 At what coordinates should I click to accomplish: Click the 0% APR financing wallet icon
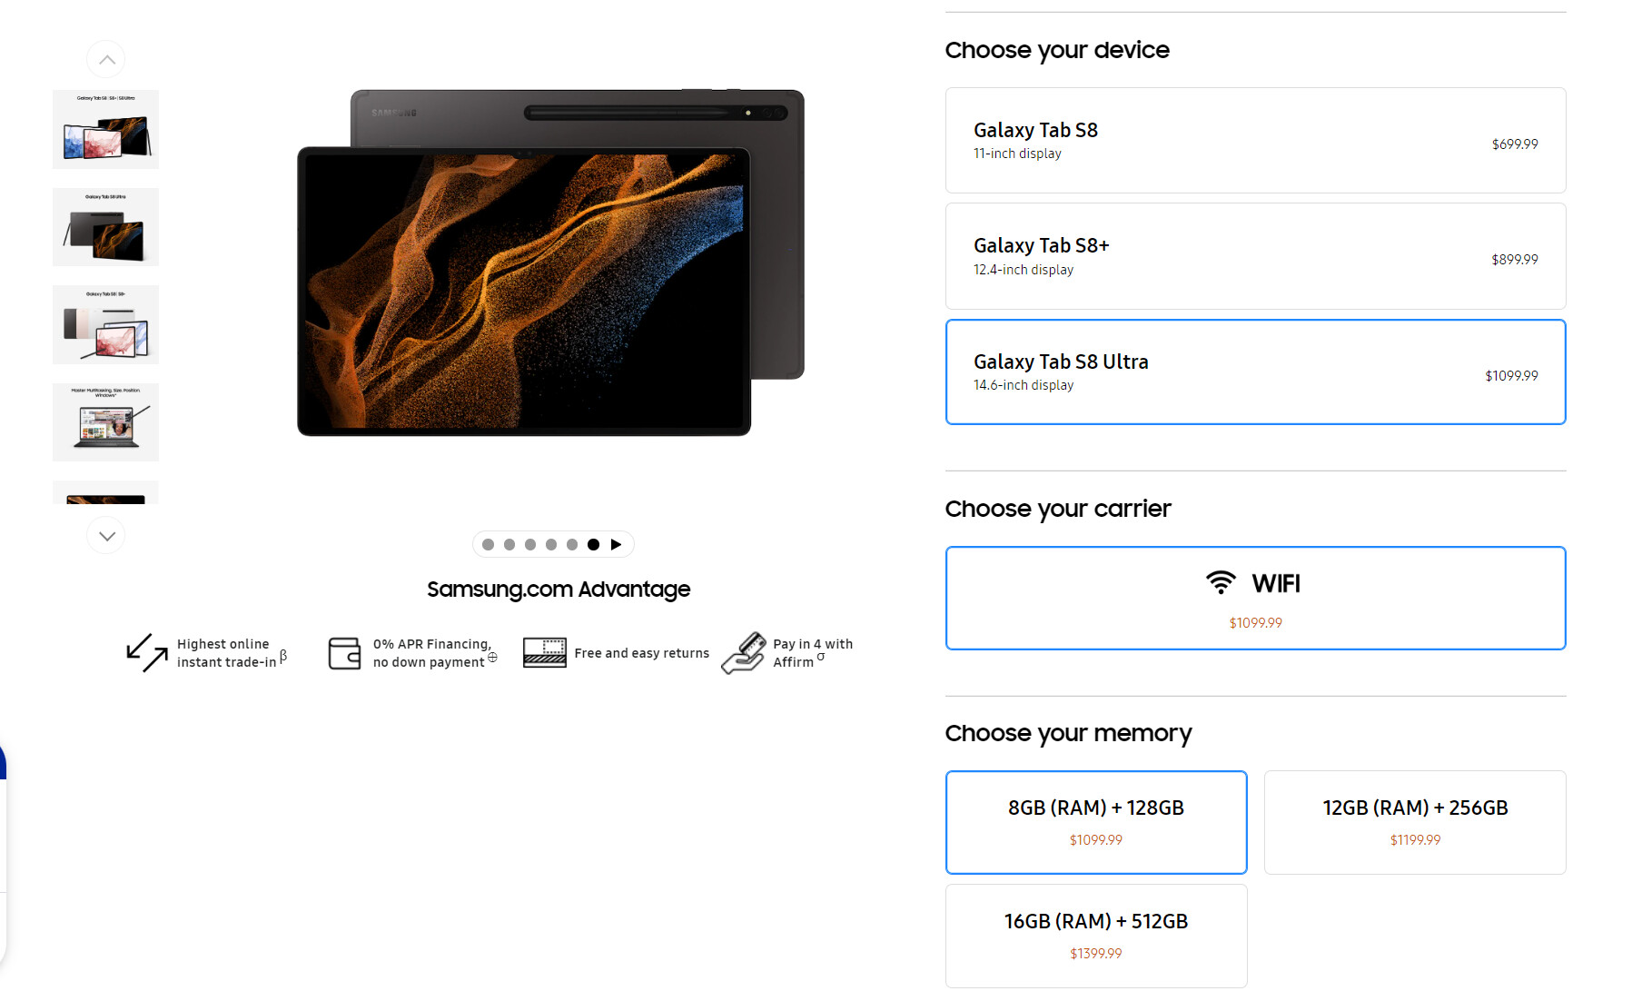(344, 653)
